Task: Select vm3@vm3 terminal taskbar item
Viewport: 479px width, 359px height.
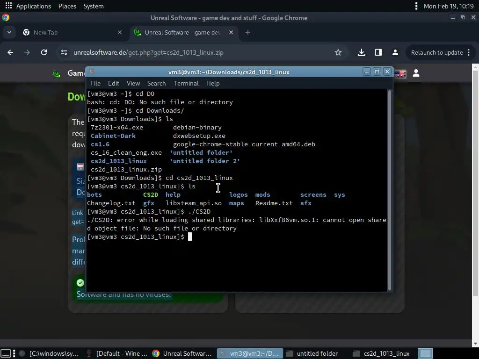Action: click(250, 353)
